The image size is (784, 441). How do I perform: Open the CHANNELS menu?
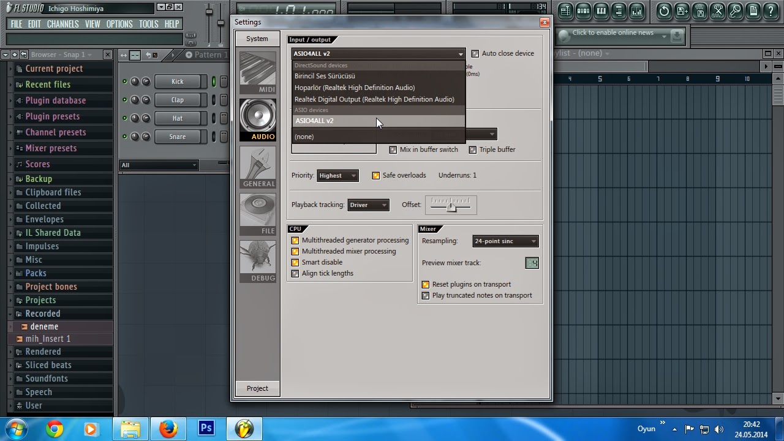[x=62, y=24]
